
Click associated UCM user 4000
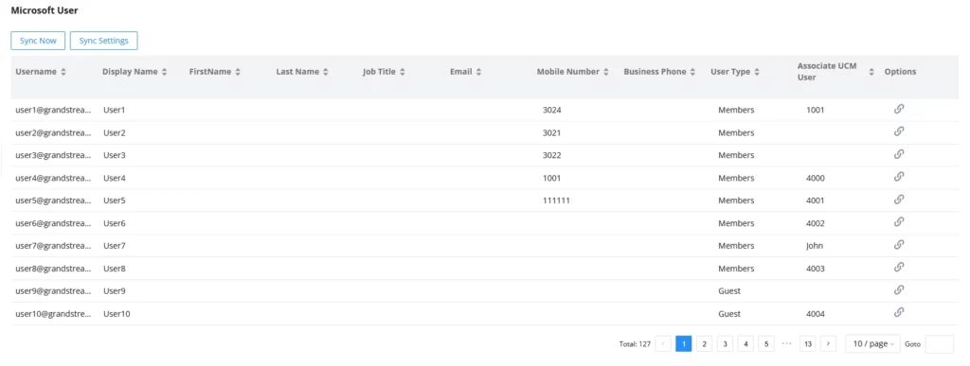tap(816, 178)
